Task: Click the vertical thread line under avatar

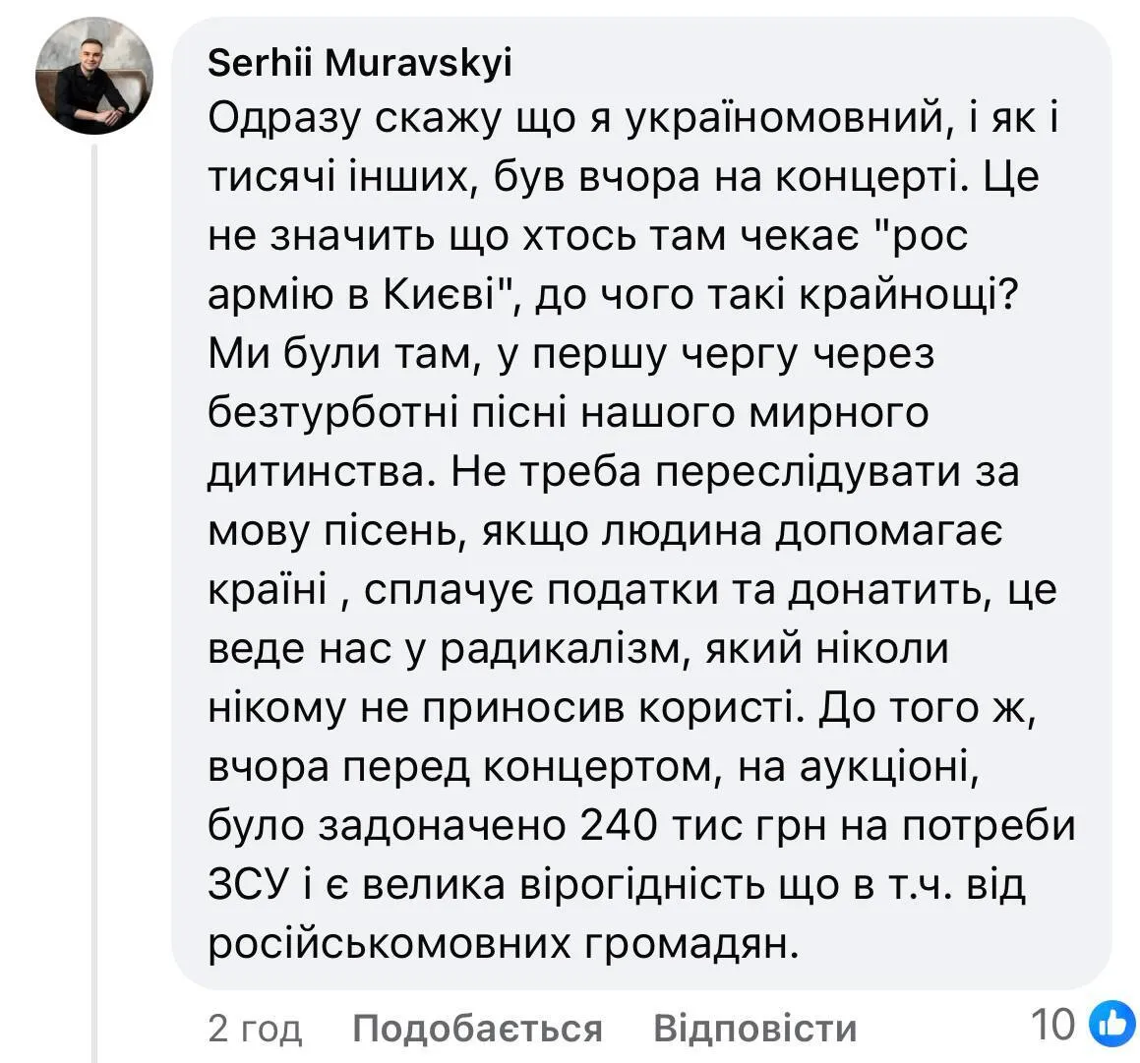Action: [x=95, y=590]
